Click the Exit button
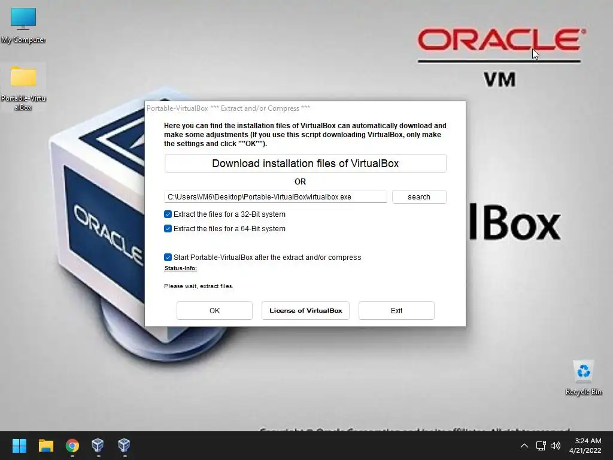Screen dimensions: 613x460 (x=396, y=311)
